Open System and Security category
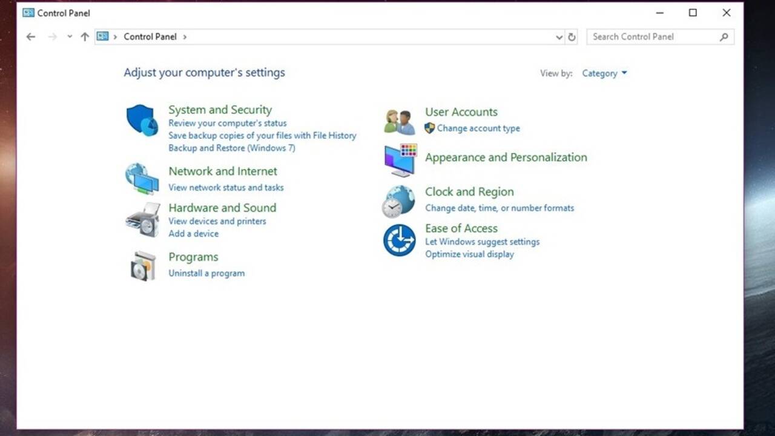The height and width of the screenshot is (436, 775). point(220,110)
